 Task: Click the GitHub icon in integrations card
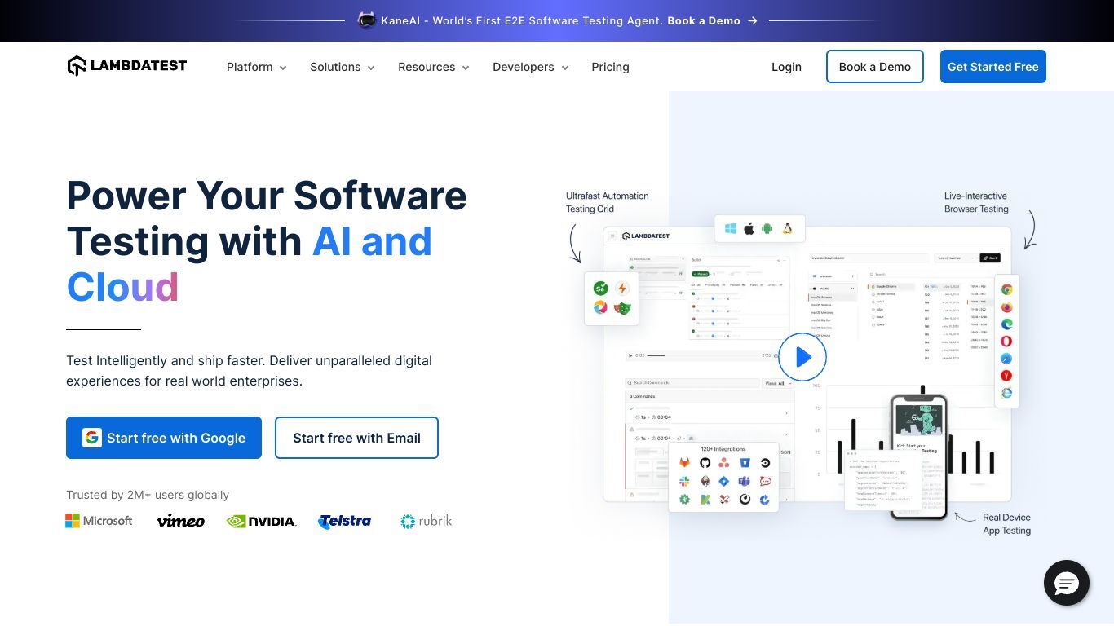tap(705, 463)
